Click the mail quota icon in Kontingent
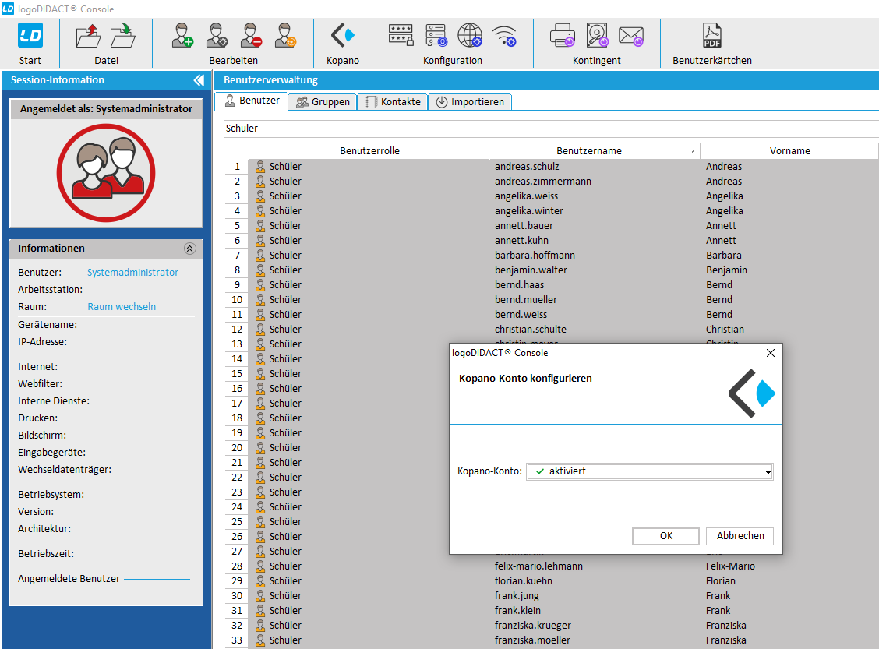The image size is (879, 649). point(630,37)
